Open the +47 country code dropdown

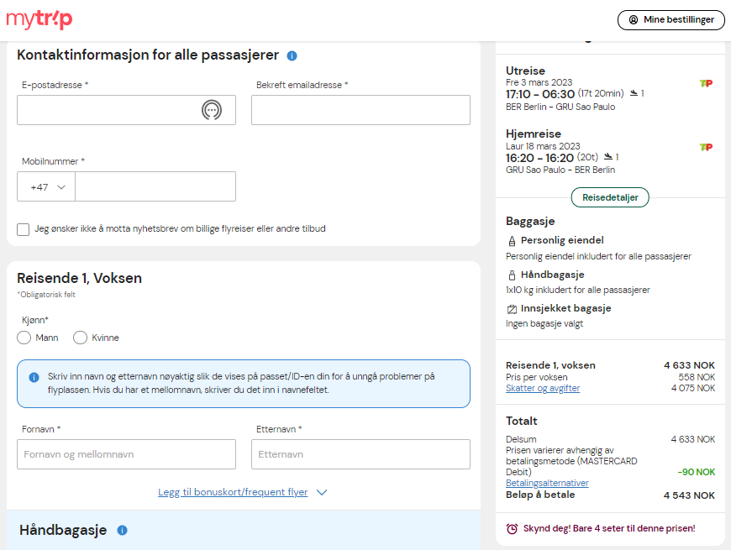click(x=46, y=186)
